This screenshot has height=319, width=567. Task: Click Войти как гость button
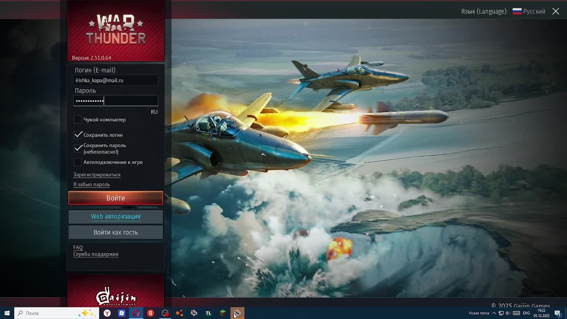click(116, 232)
